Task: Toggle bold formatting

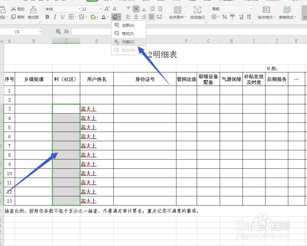Action: click(x=47, y=17)
